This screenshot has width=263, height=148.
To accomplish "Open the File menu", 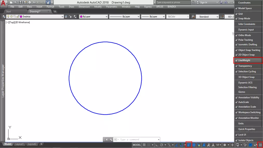I will click(12, 7).
